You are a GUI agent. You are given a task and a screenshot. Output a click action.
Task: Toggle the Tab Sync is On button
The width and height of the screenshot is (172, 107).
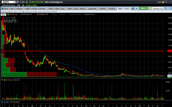158,8
